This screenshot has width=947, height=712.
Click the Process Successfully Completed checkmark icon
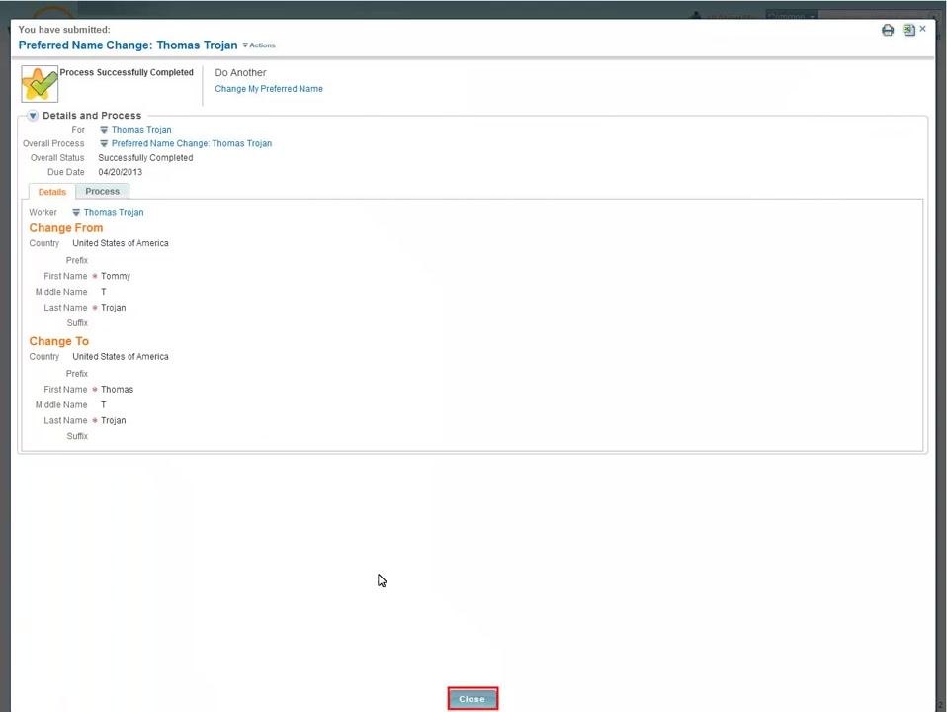40,84
